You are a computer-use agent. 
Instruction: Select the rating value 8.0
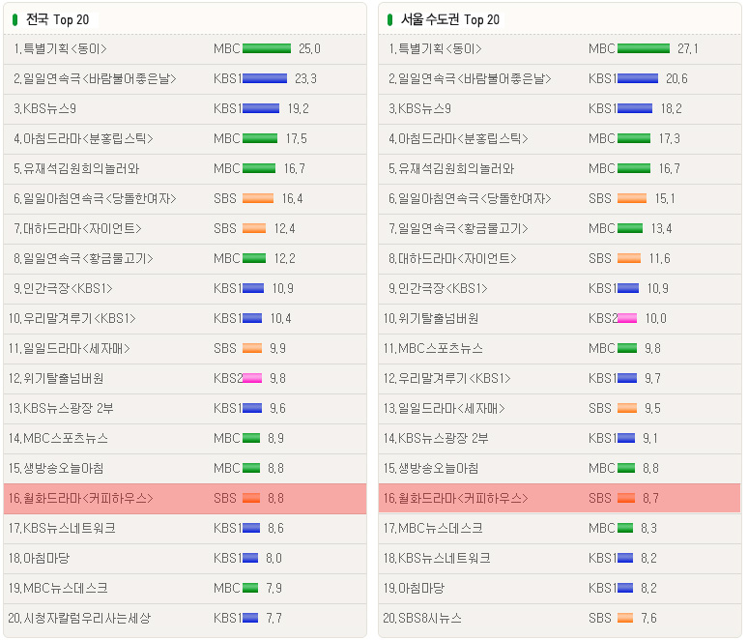tap(273, 559)
